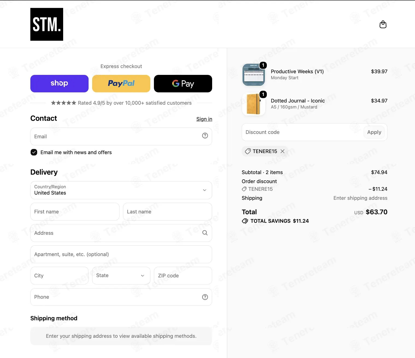Focus the Apartment, suite, etc. field
The width and height of the screenshot is (415, 358).
point(121,254)
